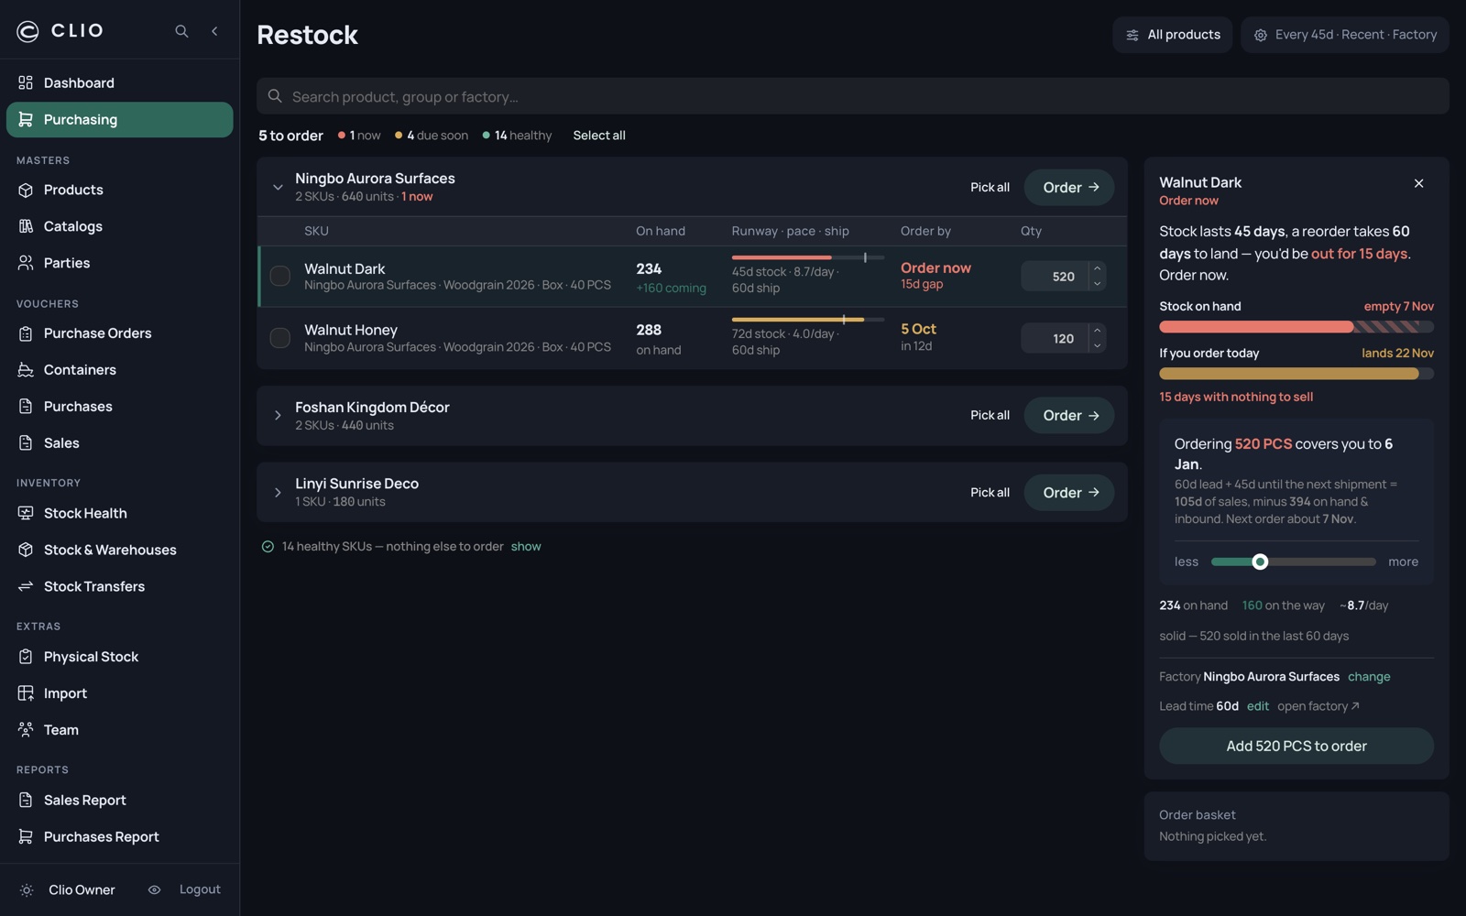This screenshot has height=916, width=1466.
Task: Click Stock & Warehouses box icon
Action: 26,550
